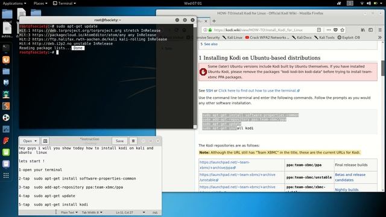The width and height of the screenshot is (386, 217).
Task: Close the current Firefox tab
Action: [206, 21]
